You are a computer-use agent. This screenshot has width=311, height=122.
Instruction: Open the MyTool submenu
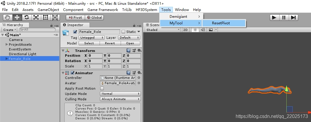[181, 23]
